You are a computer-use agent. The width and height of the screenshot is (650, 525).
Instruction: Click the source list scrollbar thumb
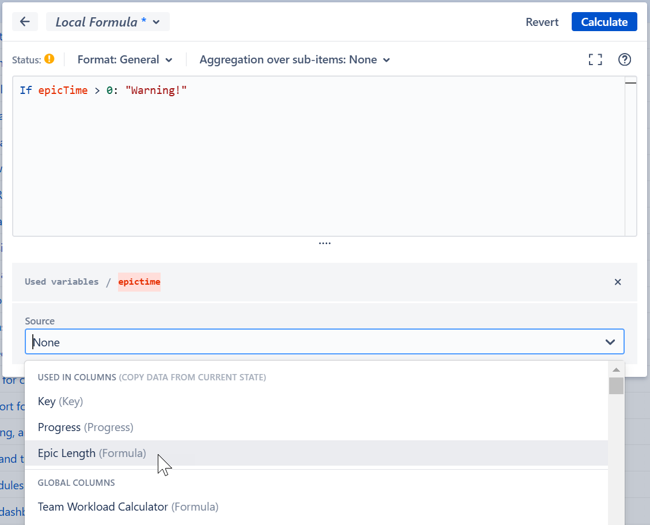(616, 386)
